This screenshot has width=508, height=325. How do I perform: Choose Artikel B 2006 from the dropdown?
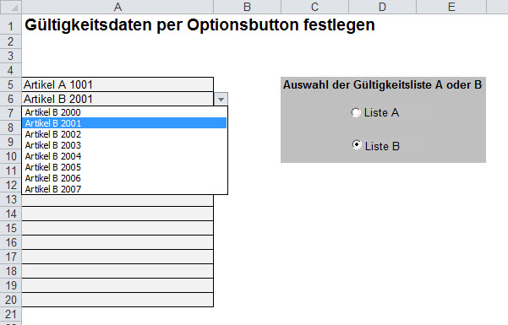tap(124, 178)
